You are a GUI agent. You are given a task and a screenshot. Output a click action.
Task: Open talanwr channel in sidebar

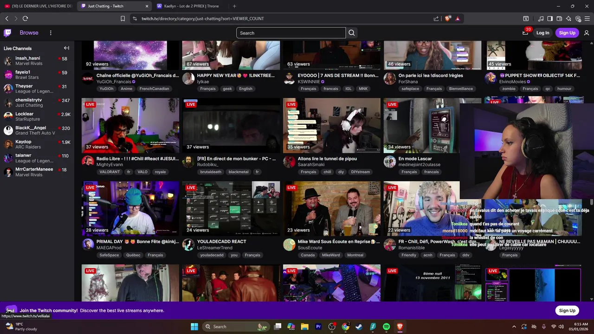tap(37, 158)
